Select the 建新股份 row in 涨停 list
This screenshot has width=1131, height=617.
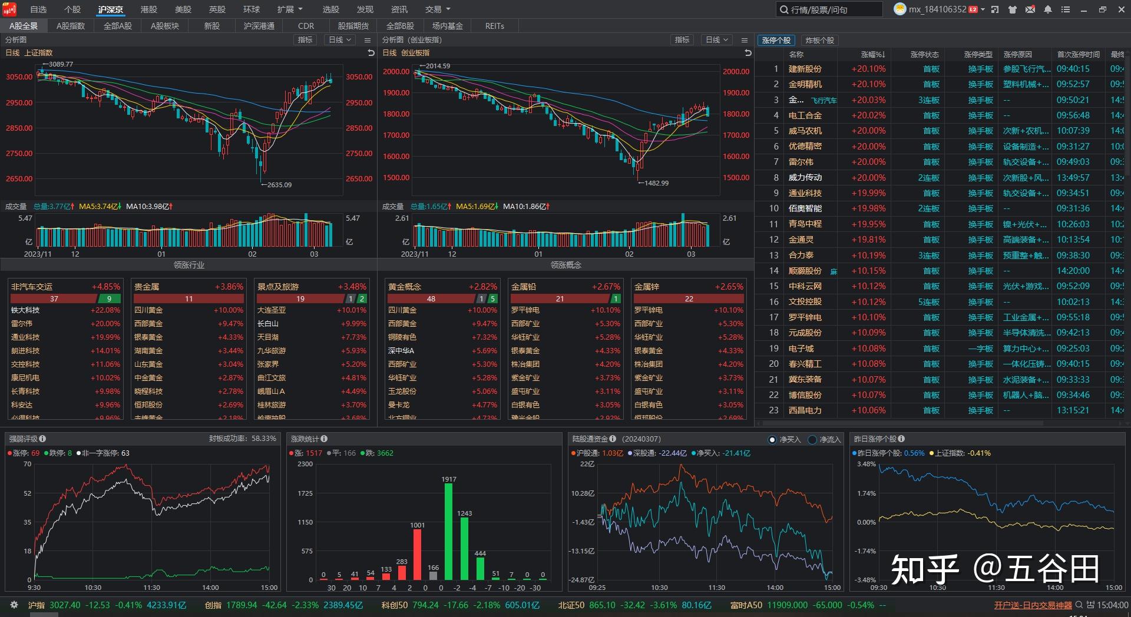click(x=940, y=69)
